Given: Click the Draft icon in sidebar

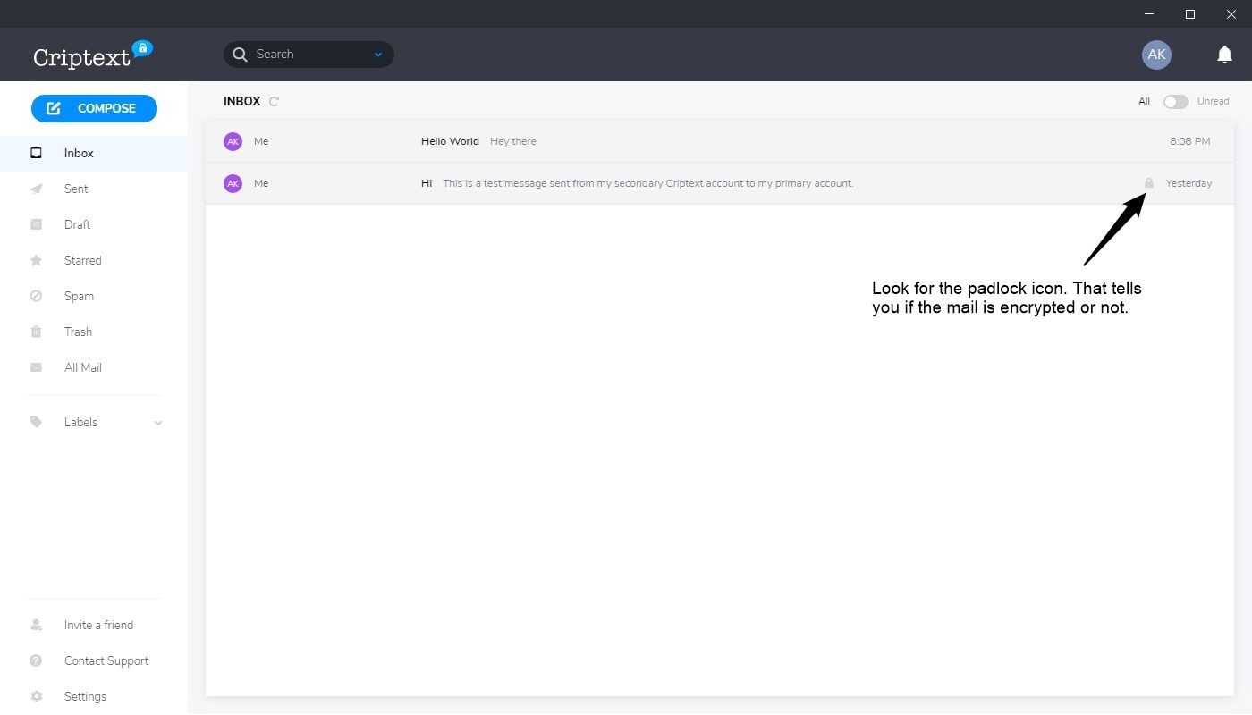Looking at the screenshot, I should 36,224.
